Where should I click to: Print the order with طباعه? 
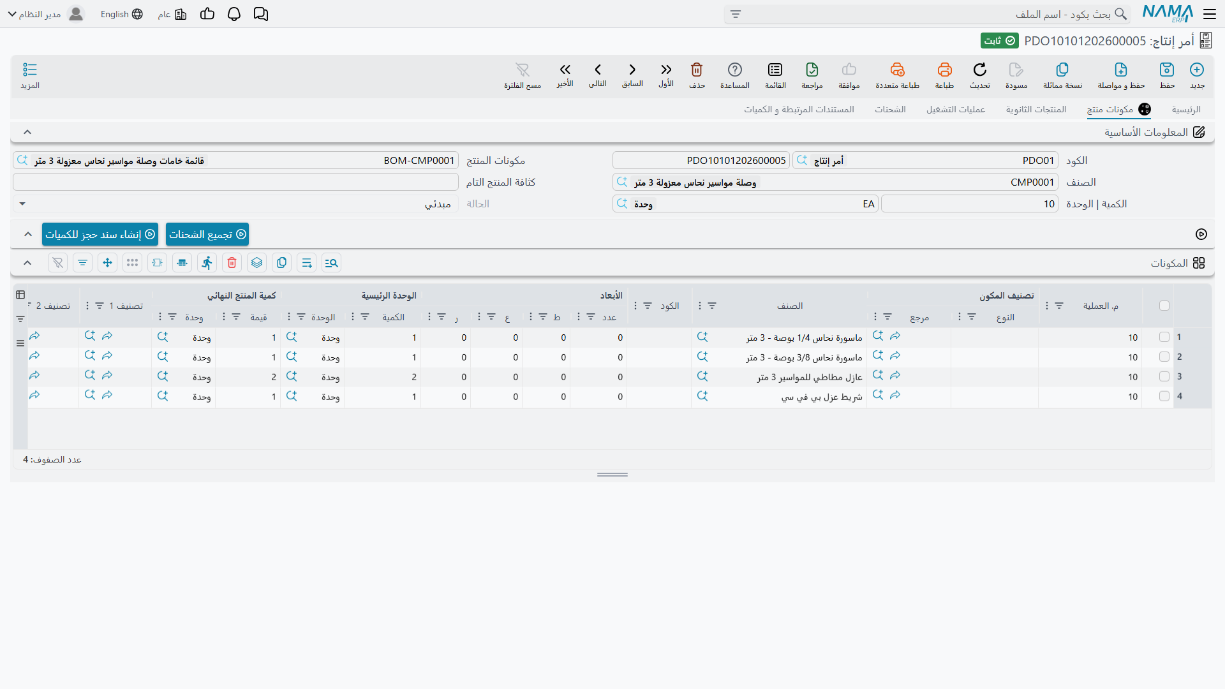[x=944, y=75]
